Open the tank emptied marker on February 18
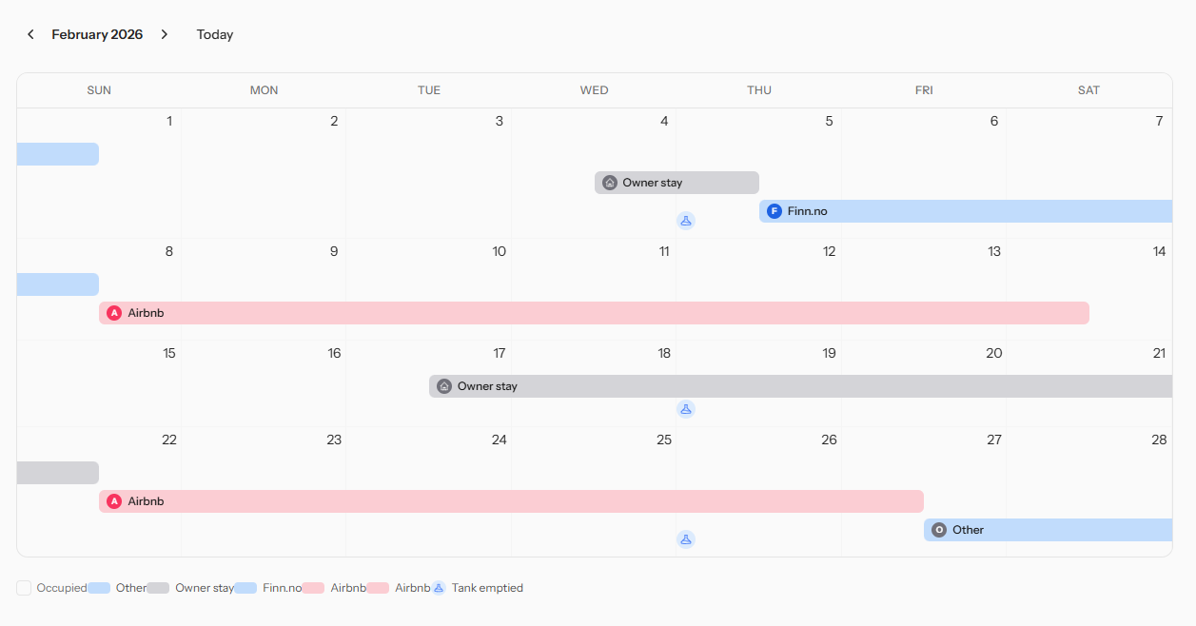 point(685,409)
